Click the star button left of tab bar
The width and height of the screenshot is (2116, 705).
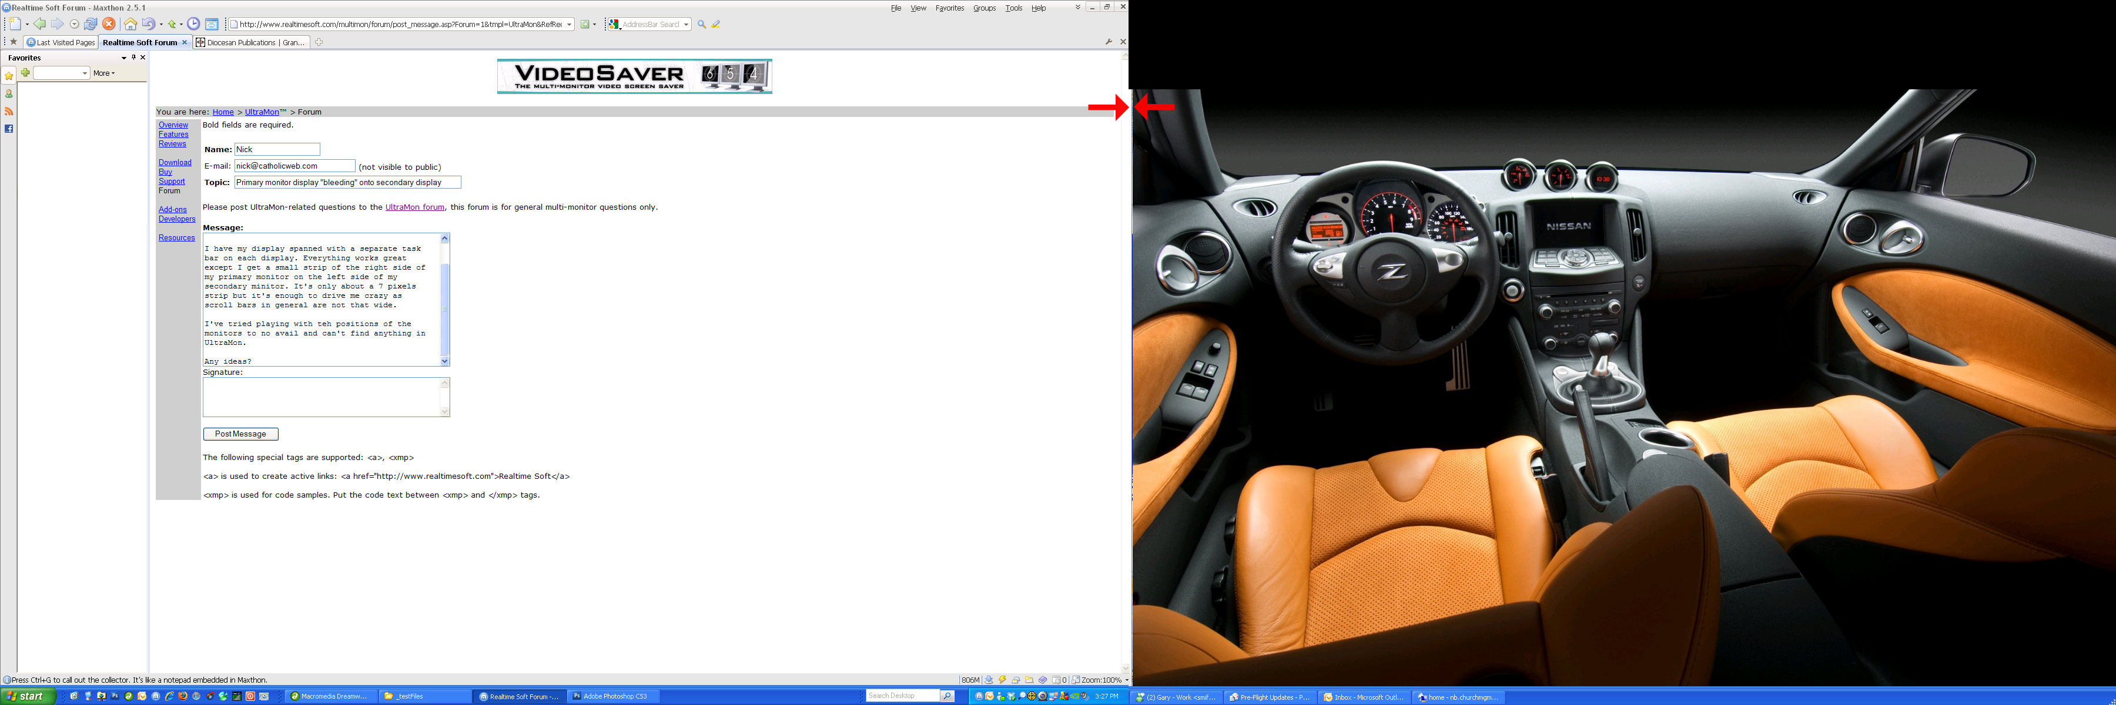click(13, 42)
